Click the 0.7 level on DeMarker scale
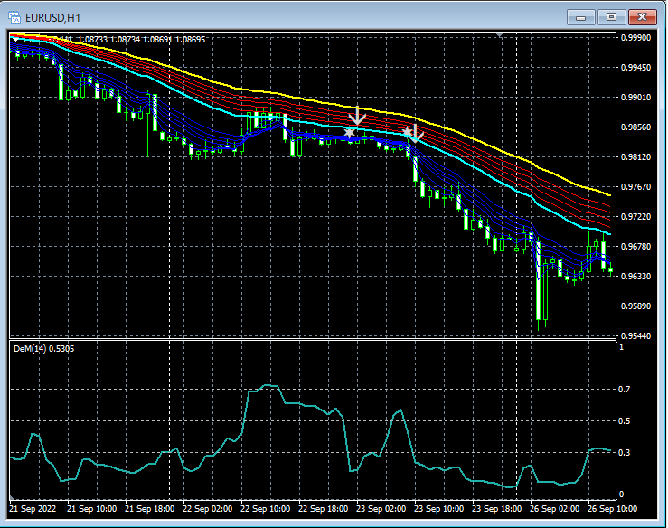This screenshot has height=528, width=668. coord(623,389)
